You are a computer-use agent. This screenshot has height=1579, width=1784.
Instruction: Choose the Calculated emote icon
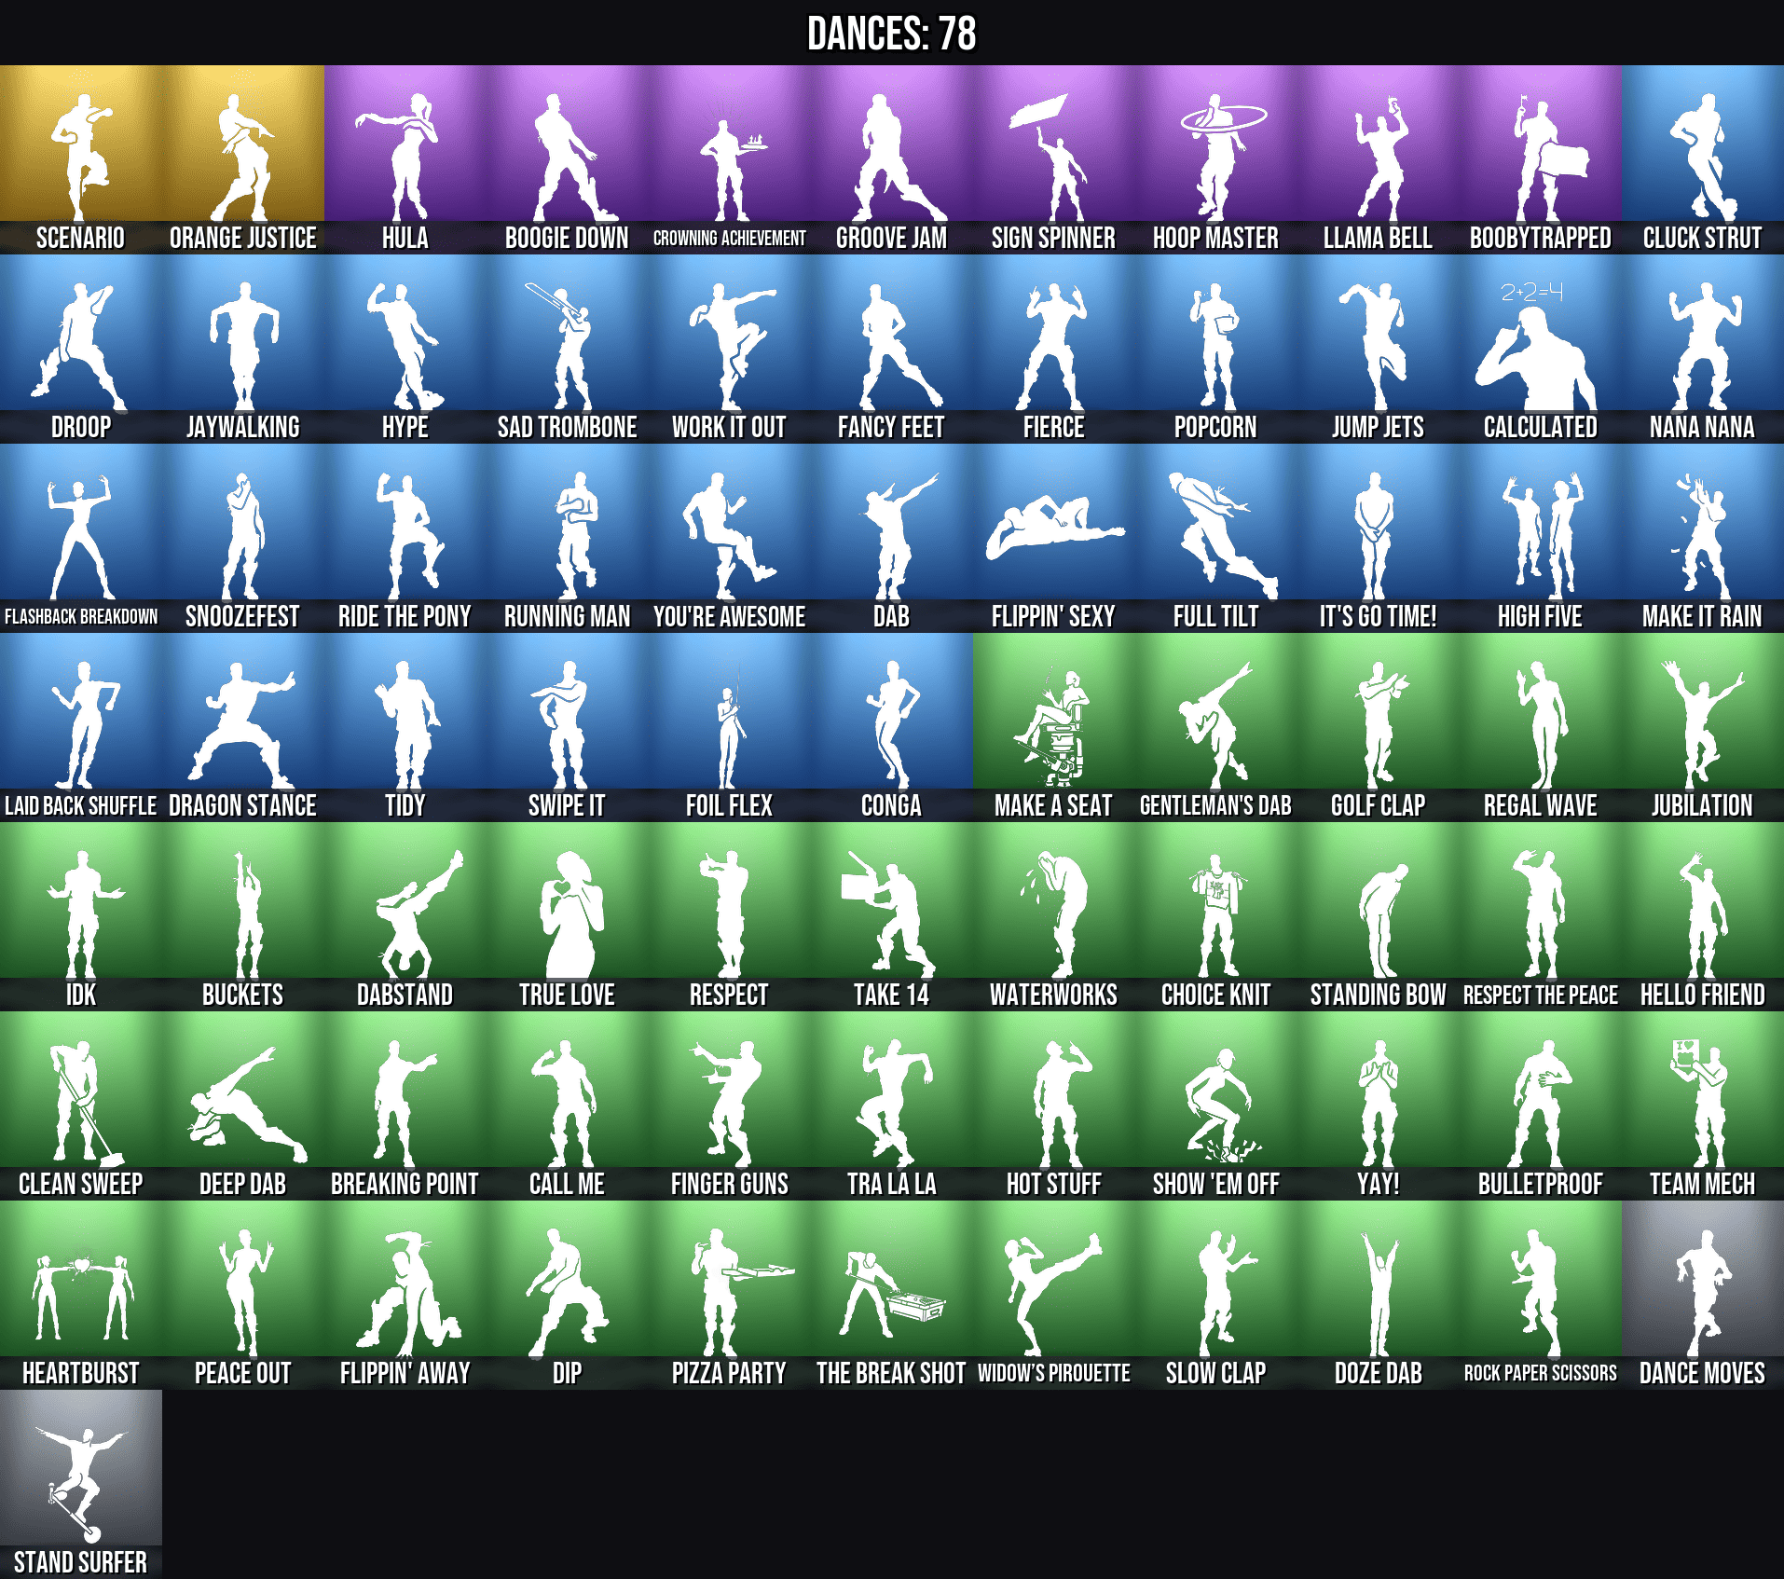1541,348
